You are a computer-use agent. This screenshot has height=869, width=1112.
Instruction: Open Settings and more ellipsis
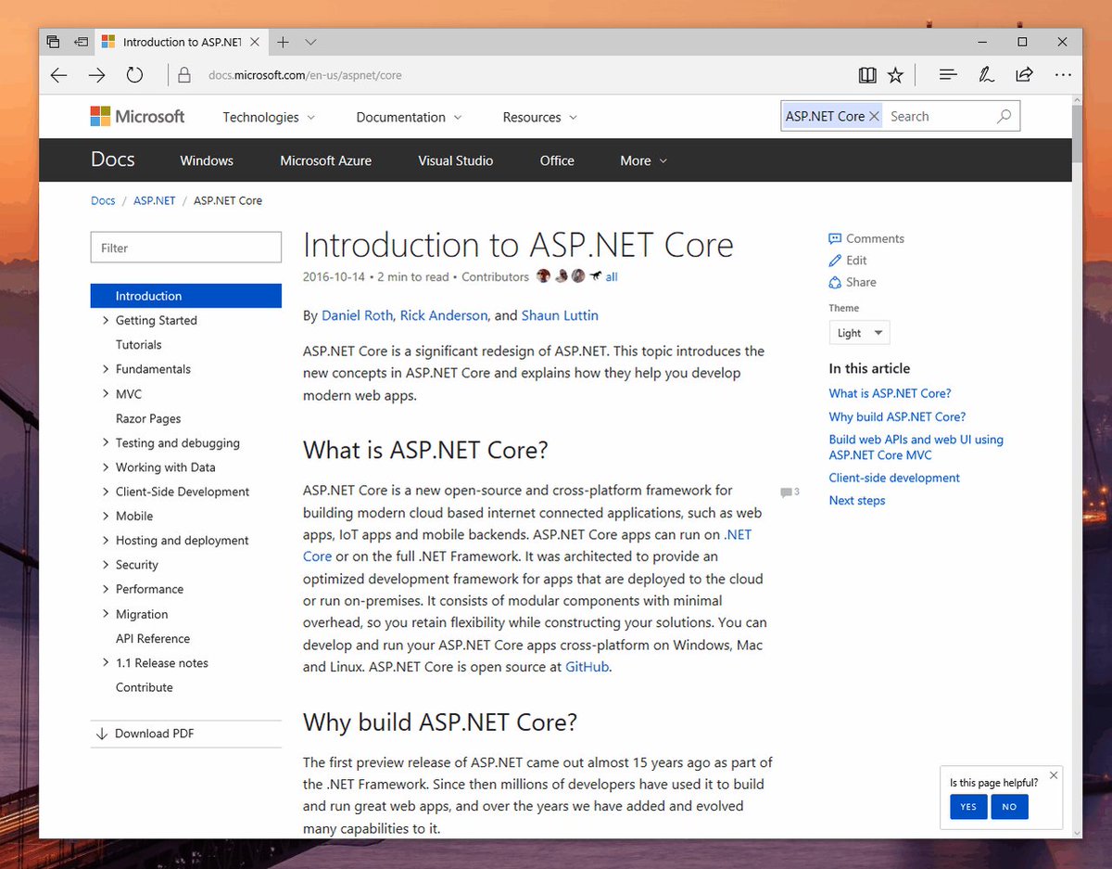(x=1063, y=75)
